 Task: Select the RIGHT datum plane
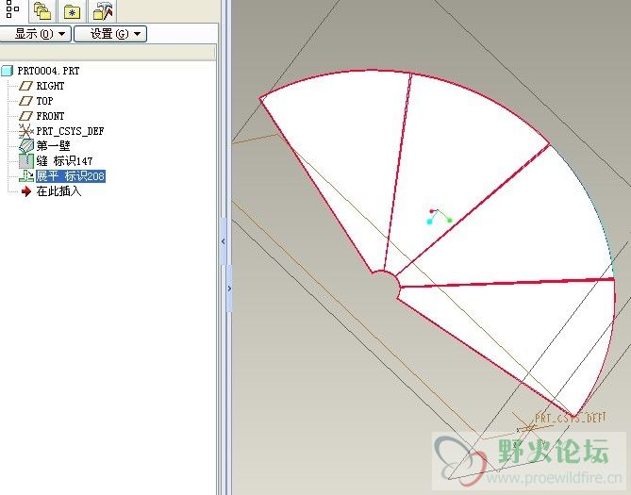pos(50,86)
